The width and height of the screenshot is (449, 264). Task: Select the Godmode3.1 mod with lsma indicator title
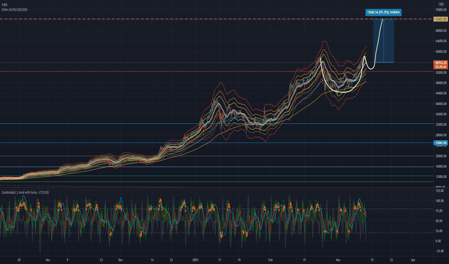pos(25,192)
